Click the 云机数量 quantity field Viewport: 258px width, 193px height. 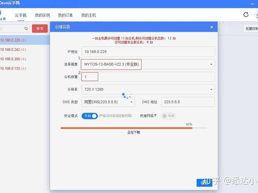148,77
